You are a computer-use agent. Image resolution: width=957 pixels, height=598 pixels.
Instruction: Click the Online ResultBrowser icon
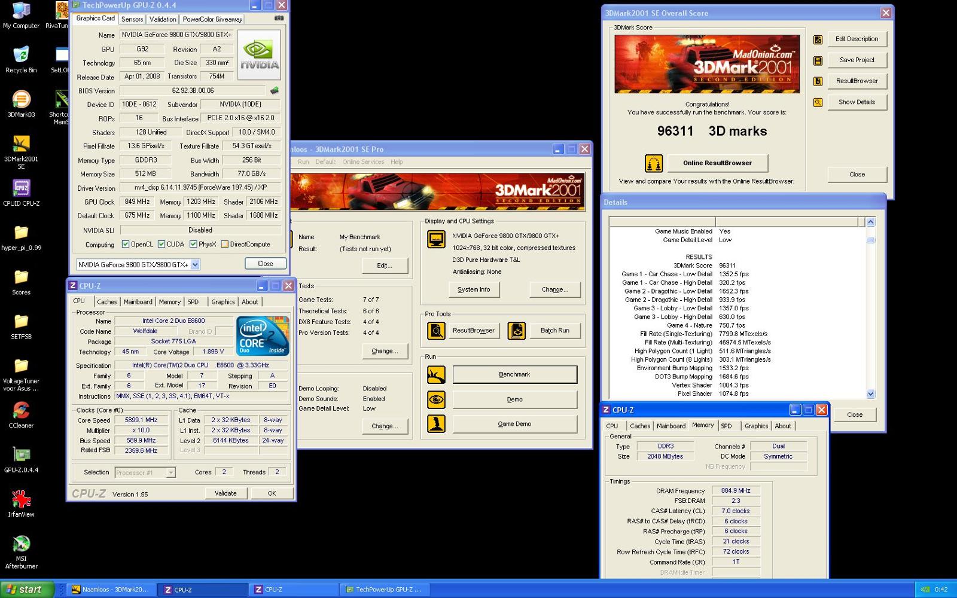(x=654, y=163)
